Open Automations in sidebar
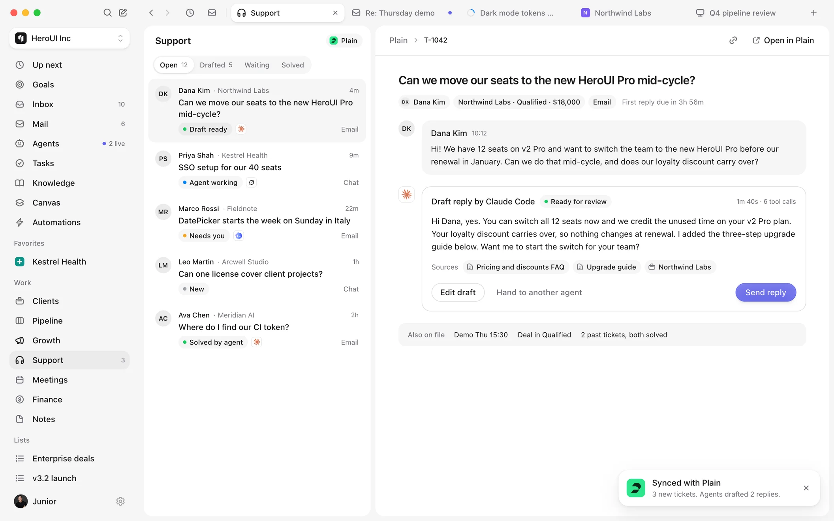834x521 pixels. [x=69, y=223]
